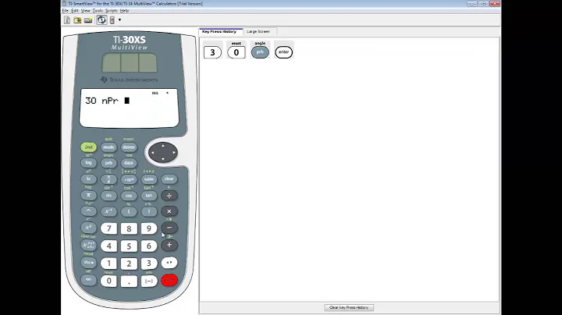Click the log key on calculator

click(88, 163)
